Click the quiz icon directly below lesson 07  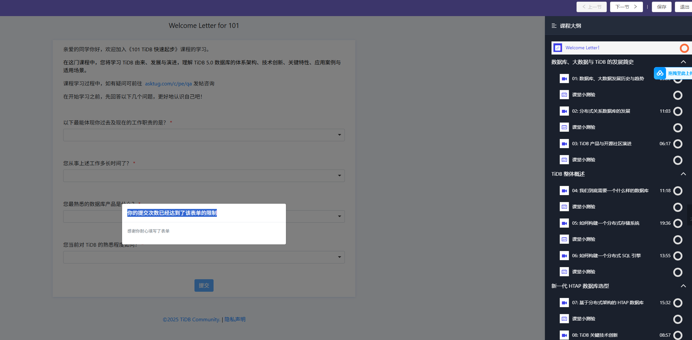pyautogui.click(x=564, y=319)
